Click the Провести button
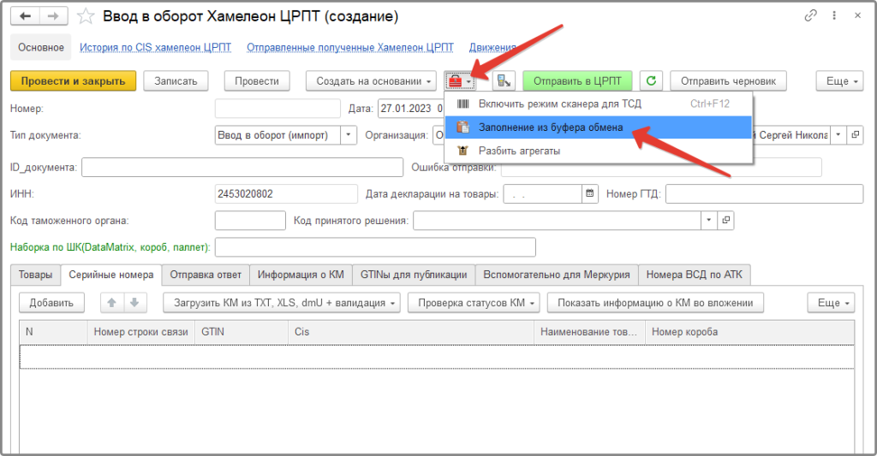This screenshot has width=877, height=456. pyautogui.click(x=257, y=81)
